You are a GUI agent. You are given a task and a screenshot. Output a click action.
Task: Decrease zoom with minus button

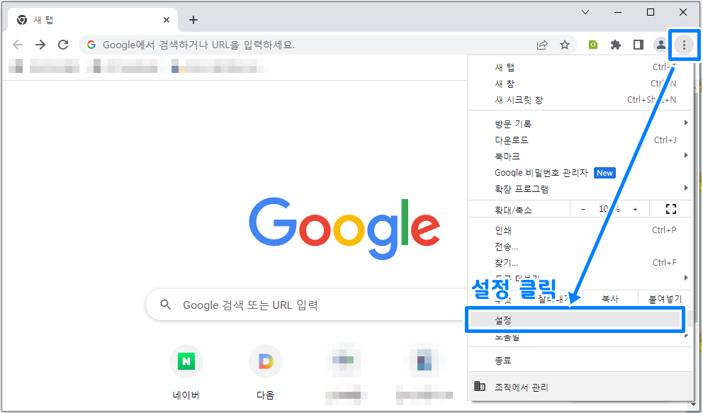(583, 209)
